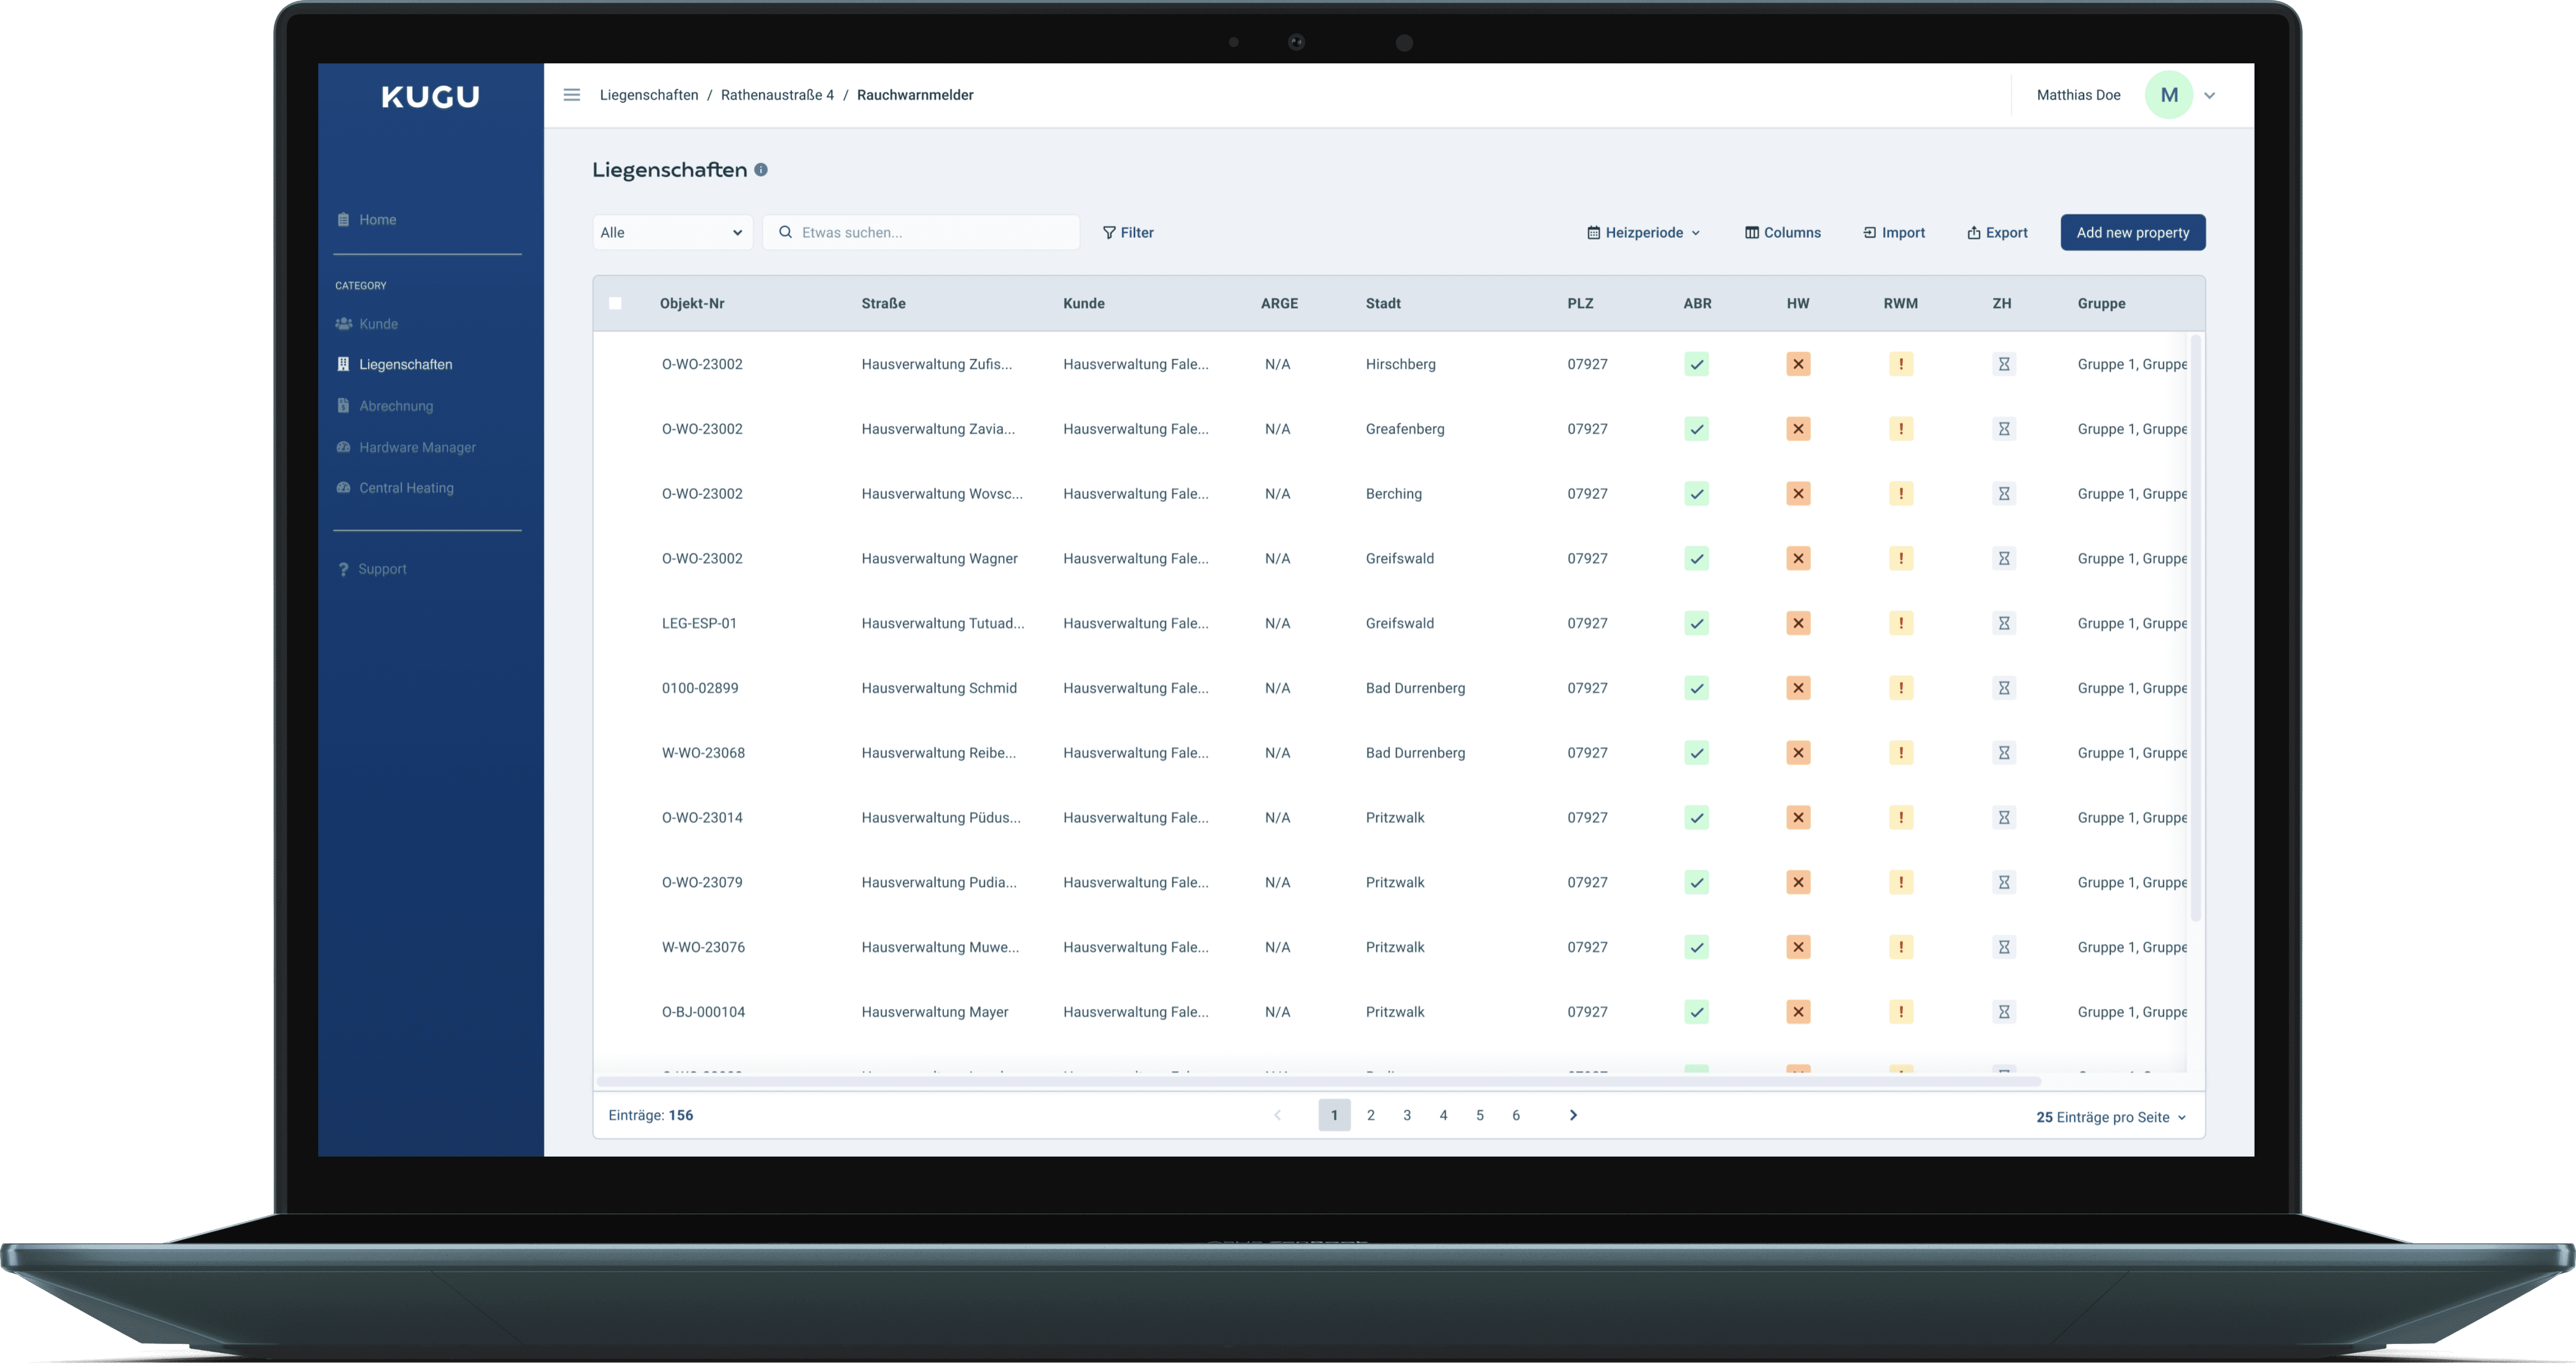The image size is (2576, 1364).
Task: Click the info icon beside Liegenschaften title
Action: click(x=761, y=170)
